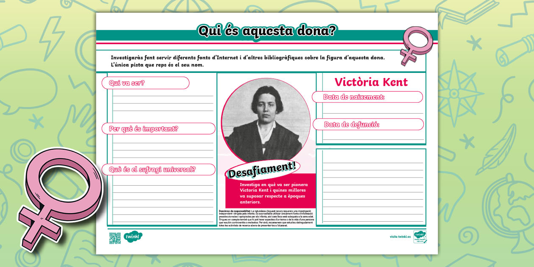
Task: Select the 'Qui és aquesta dona?' title banner
Action: 267,30
